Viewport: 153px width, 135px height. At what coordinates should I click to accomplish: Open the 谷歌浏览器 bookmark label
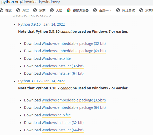click(x=81, y=10)
